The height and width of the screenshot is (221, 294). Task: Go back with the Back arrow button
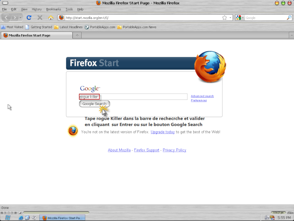[6, 18]
